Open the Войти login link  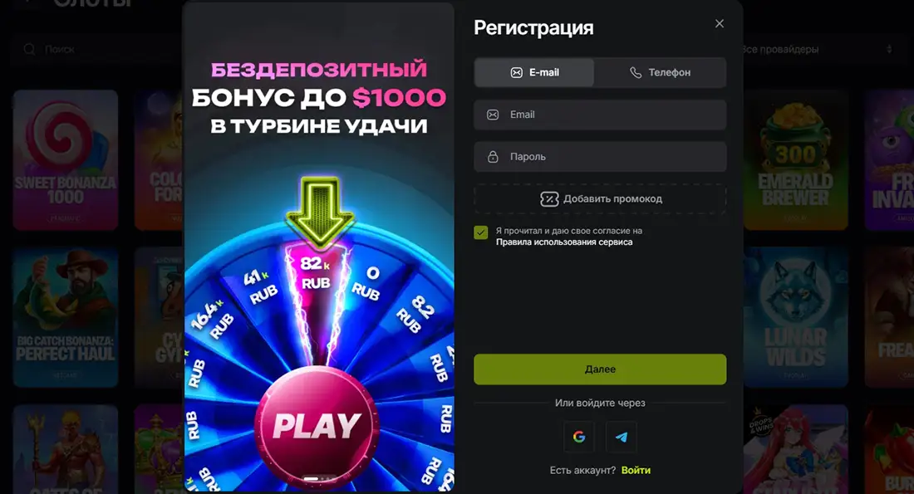click(636, 470)
